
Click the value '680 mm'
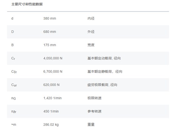50,32
